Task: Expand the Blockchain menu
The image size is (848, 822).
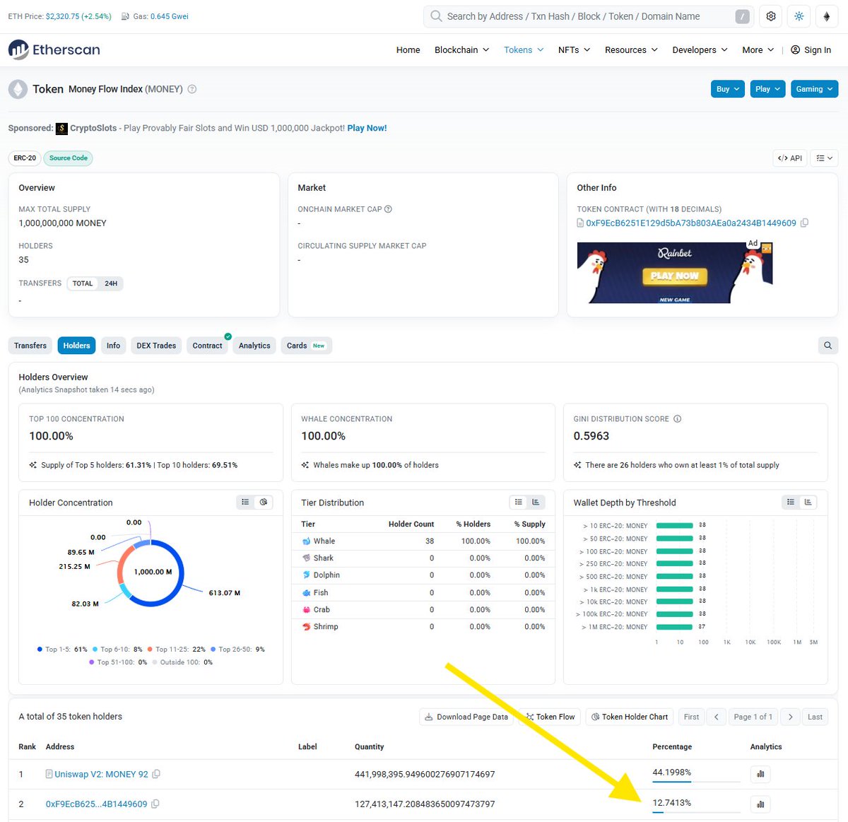Action: [x=461, y=50]
